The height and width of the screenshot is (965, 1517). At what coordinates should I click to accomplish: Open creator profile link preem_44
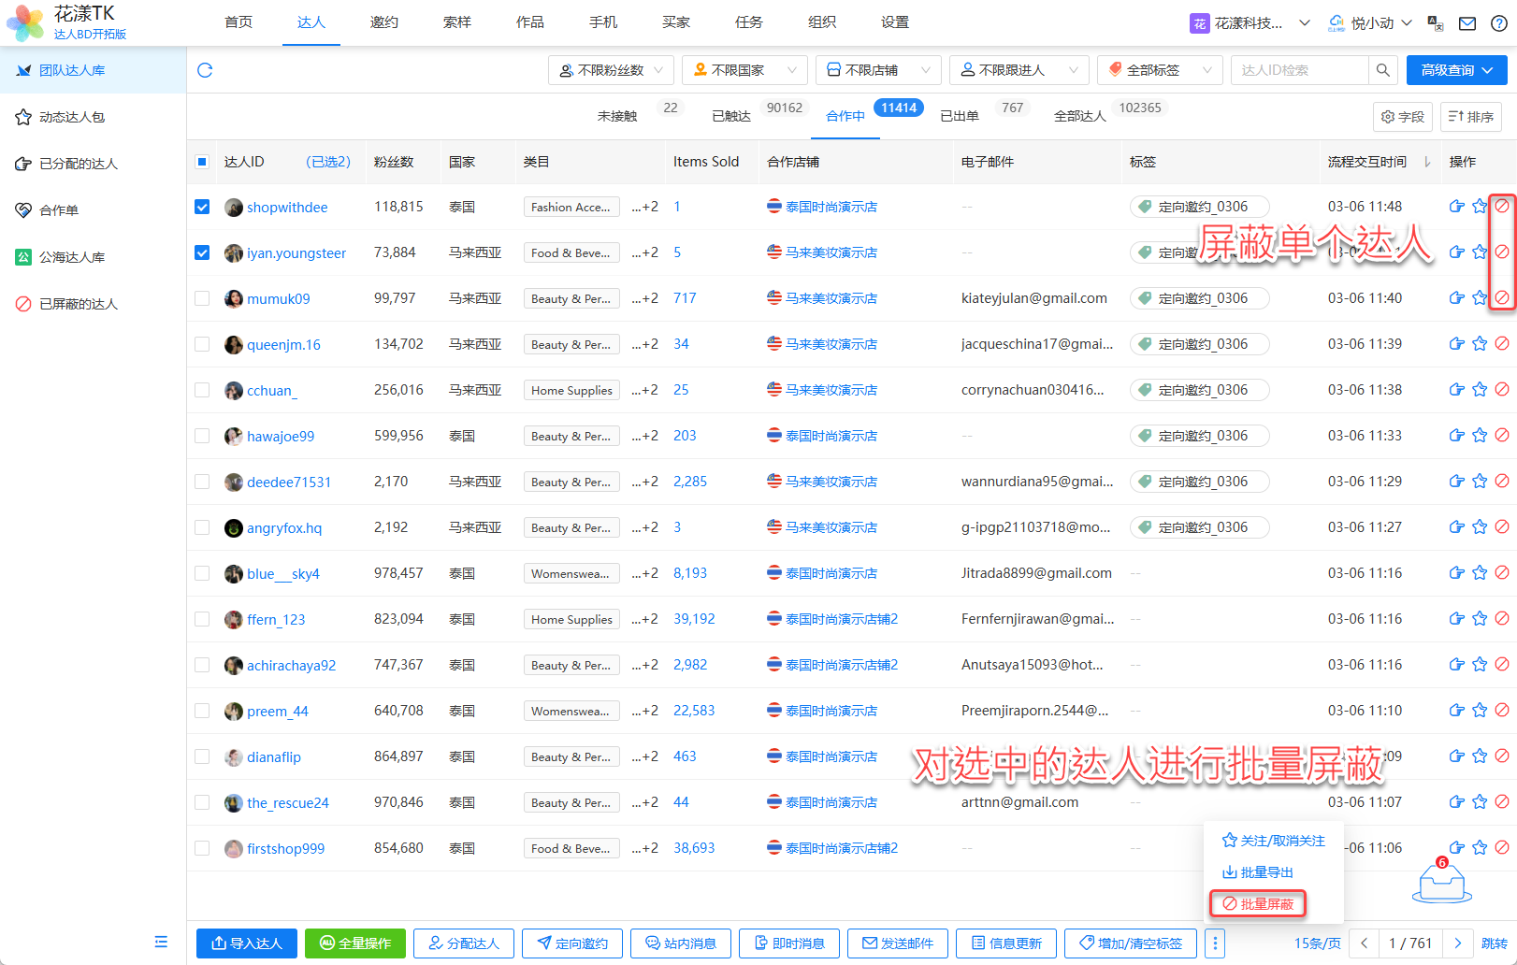click(x=277, y=712)
